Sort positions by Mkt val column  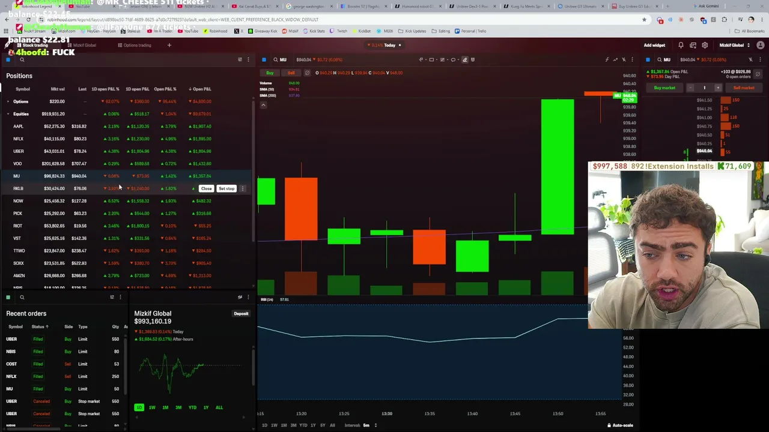click(x=58, y=89)
